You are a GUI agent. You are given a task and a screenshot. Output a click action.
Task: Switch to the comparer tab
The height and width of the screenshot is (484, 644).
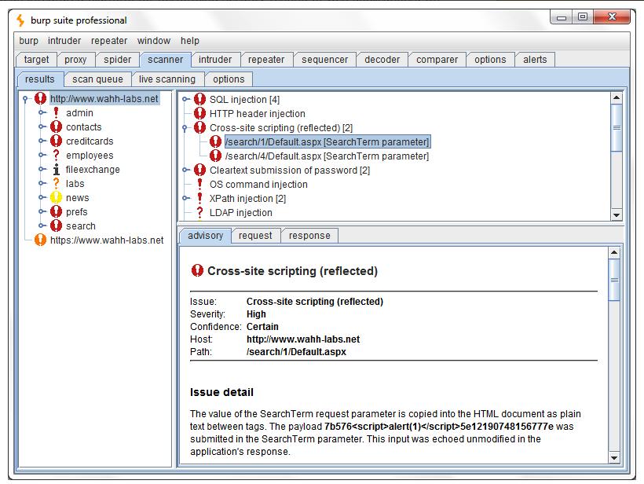[x=437, y=60]
